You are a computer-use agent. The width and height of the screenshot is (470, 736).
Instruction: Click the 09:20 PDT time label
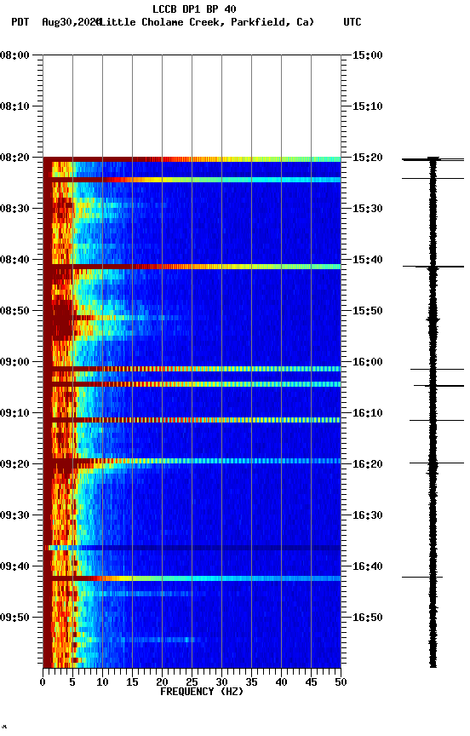(14, 463)
